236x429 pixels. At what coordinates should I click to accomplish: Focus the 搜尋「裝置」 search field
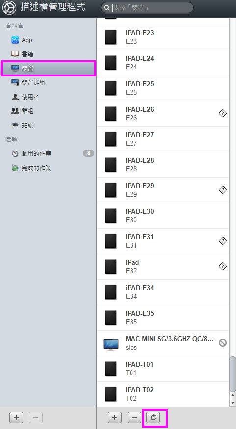tap(147, 8)
